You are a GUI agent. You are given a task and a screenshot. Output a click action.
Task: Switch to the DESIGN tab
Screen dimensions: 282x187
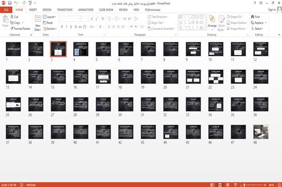point(47,10)
